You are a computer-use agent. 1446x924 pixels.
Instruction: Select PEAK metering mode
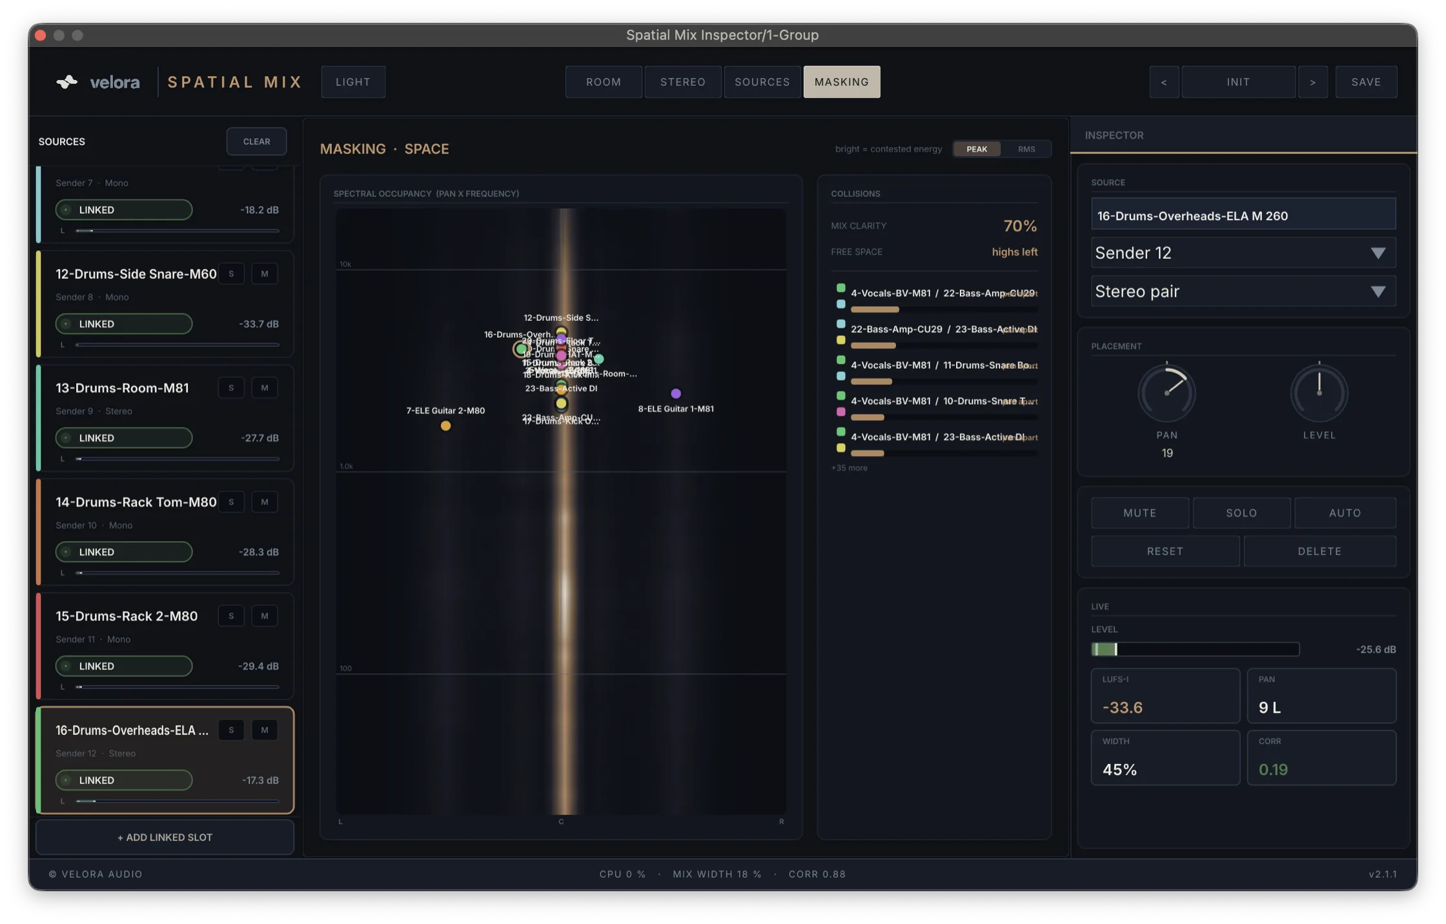(x=977, y=149)
